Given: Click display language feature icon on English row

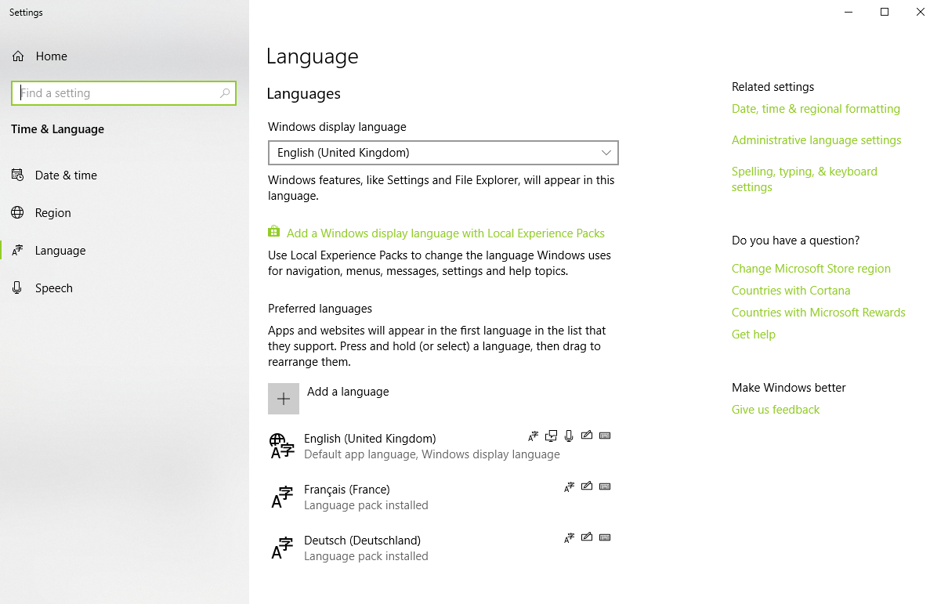Looking at the screenshot, I should (534, 436).
